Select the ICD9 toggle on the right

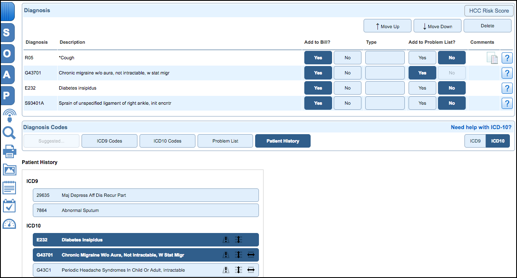click(x=475, y=141)
